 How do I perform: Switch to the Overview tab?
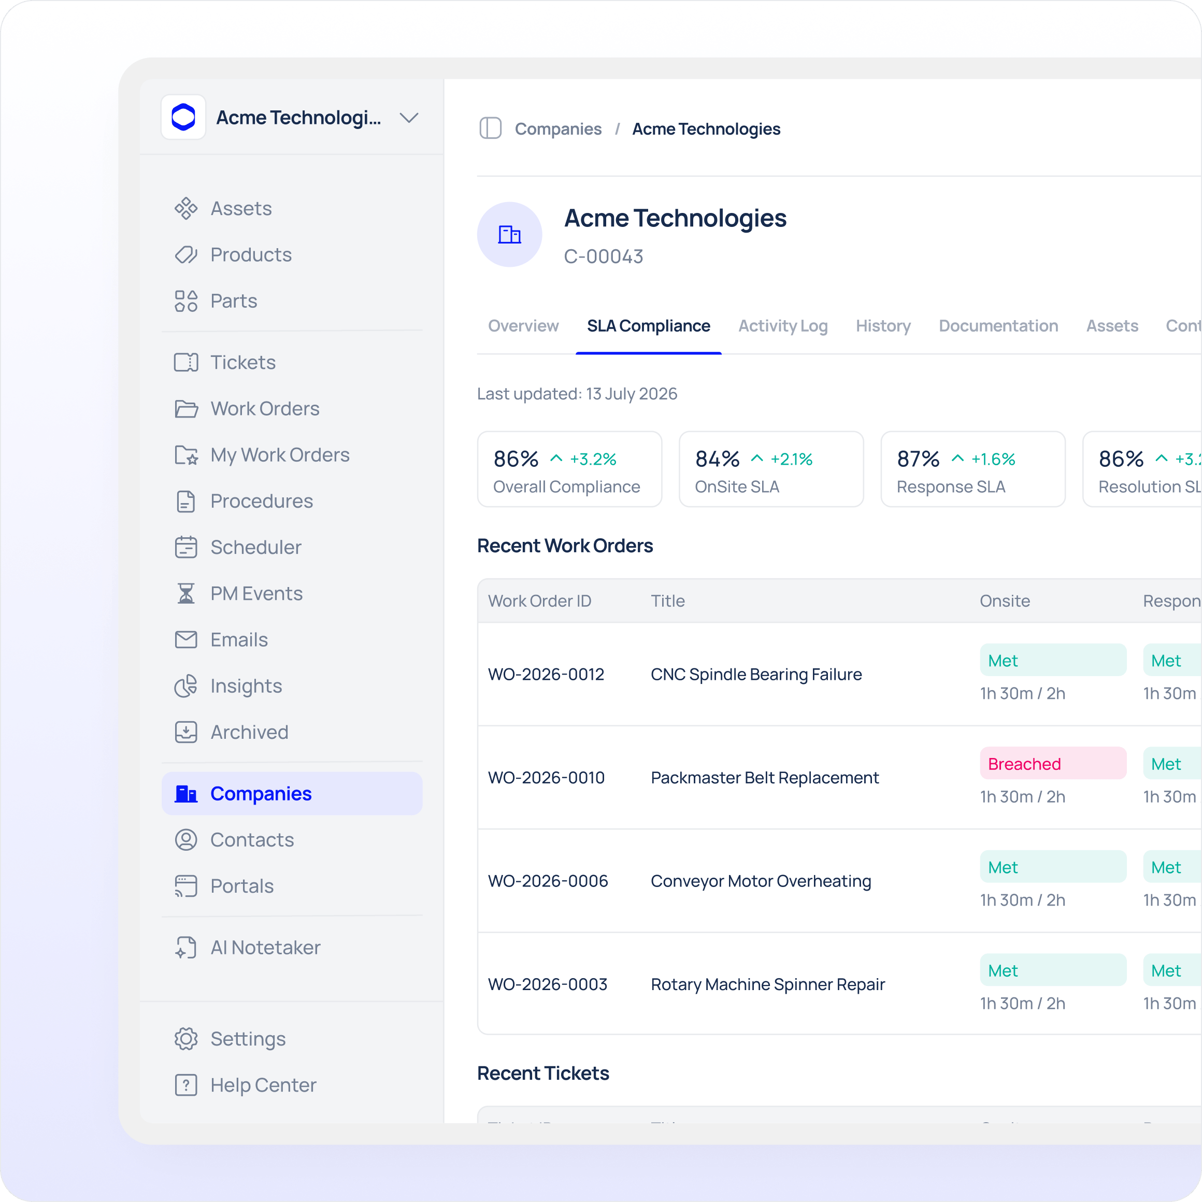coord(523,326)
